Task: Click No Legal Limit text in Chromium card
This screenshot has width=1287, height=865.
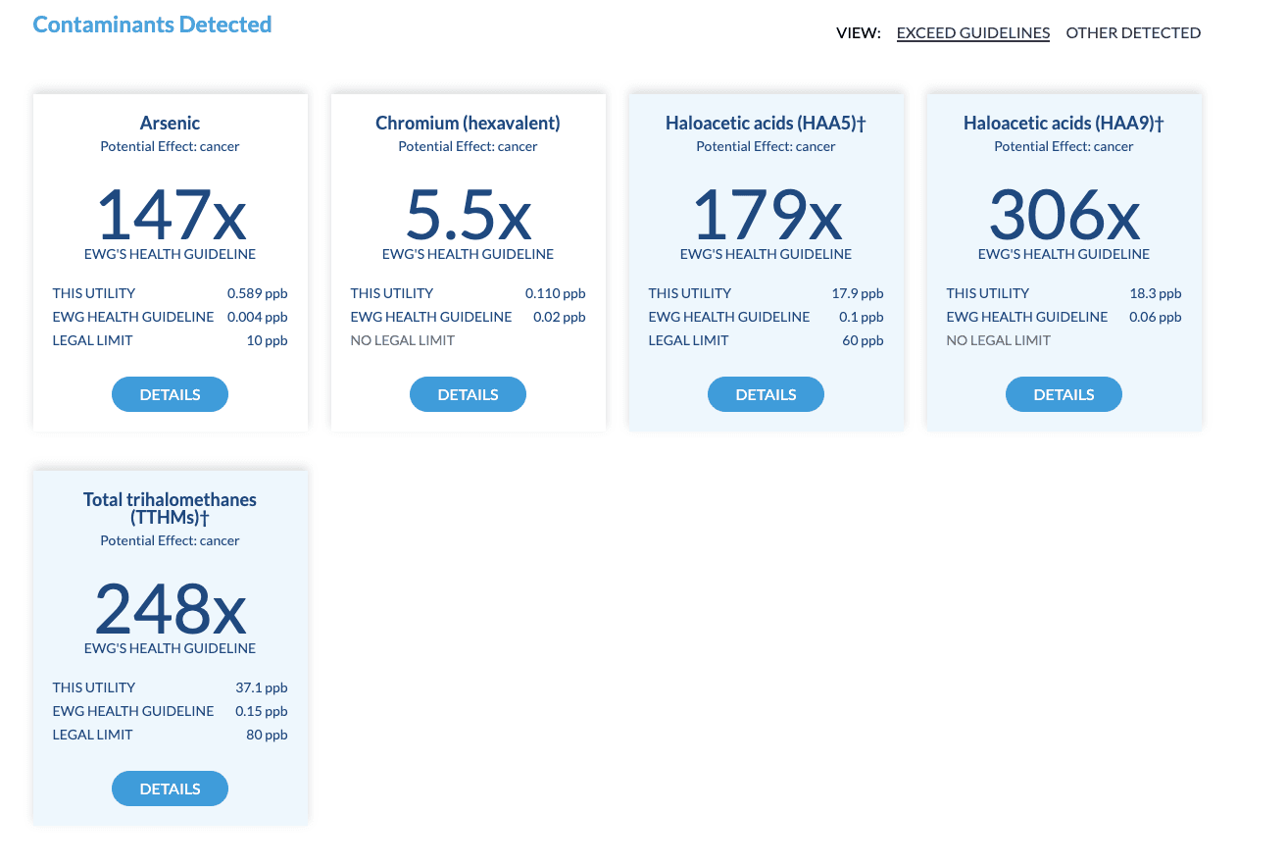Action: coord(403,340)
